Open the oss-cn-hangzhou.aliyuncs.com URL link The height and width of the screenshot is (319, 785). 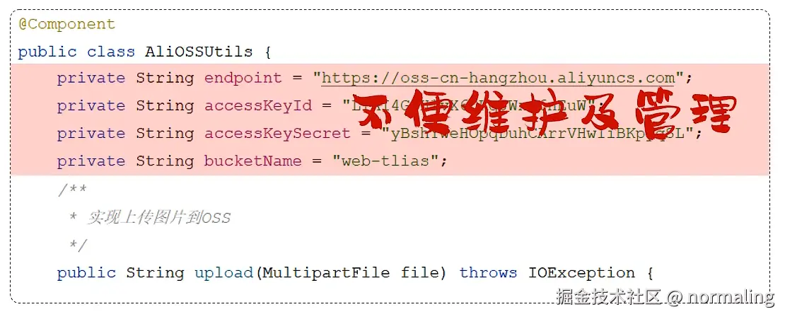pos(498,78)
